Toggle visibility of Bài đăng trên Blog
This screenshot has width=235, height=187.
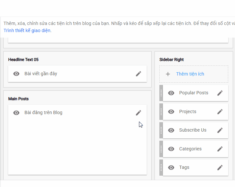(16, 113)
